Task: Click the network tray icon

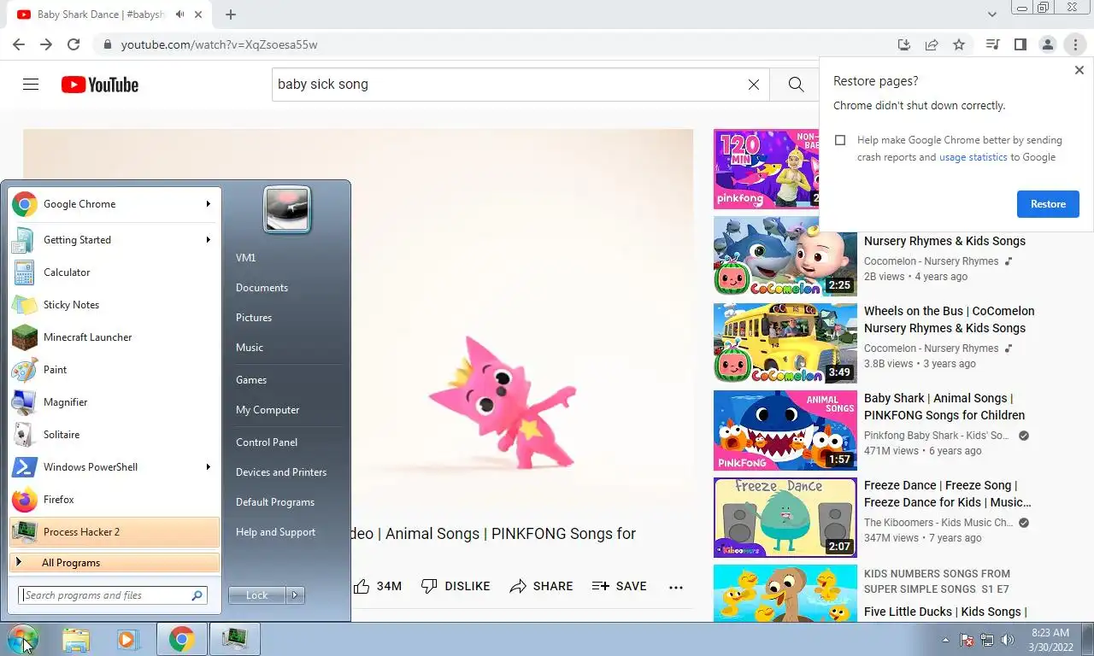Action: (x=987, y=640)
